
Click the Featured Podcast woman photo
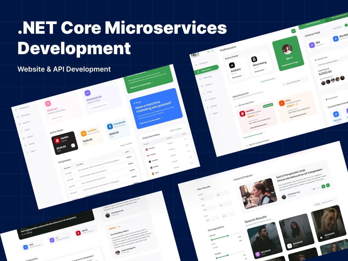(x=258, y=194)
